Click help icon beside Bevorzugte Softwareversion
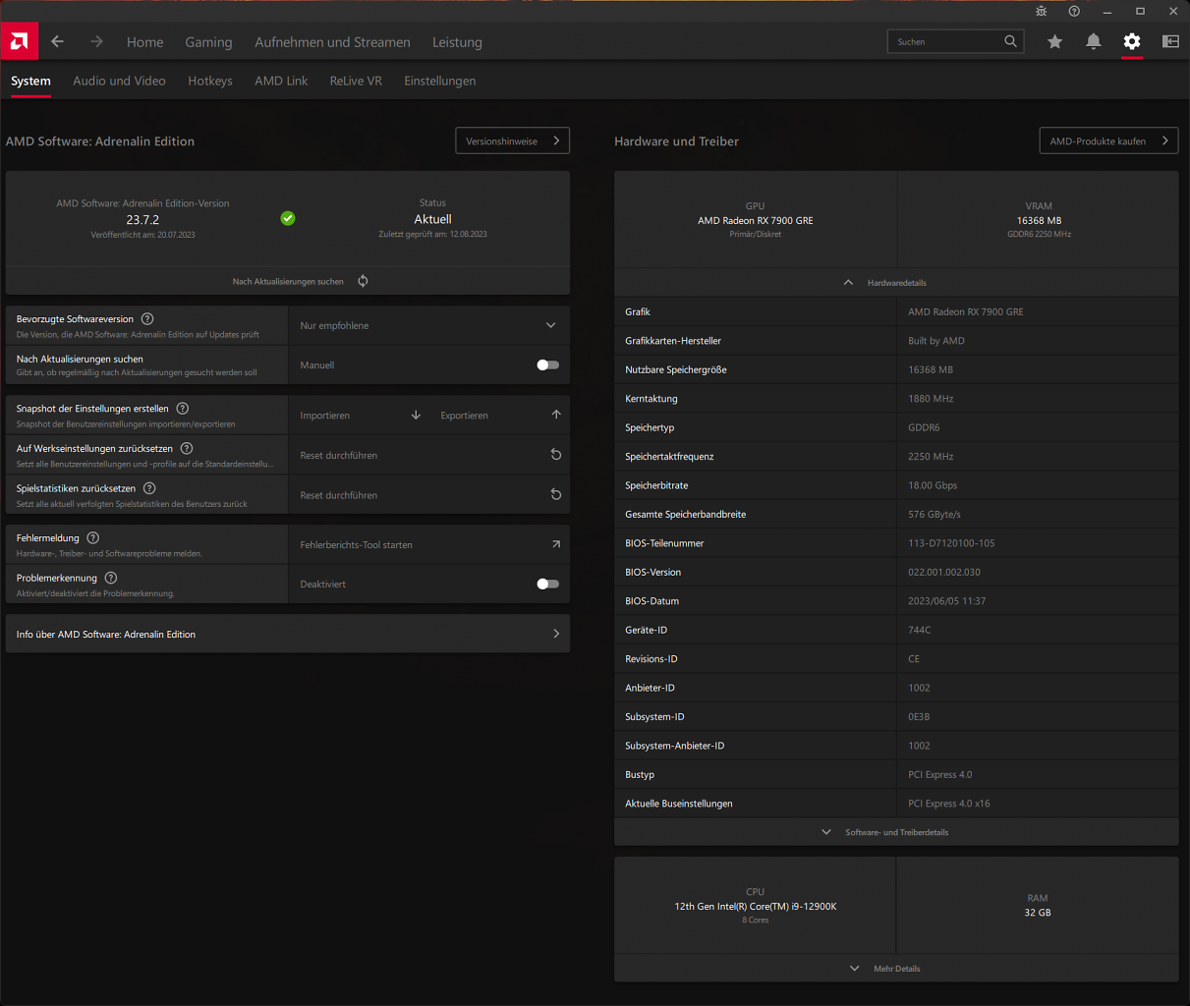 tap(147, 318)
